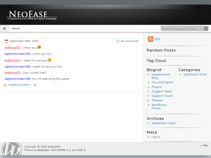Click the text 'no, i'm watching the game'
The image size is (211, 158).
pyautogui.click(x=51, y=79)
